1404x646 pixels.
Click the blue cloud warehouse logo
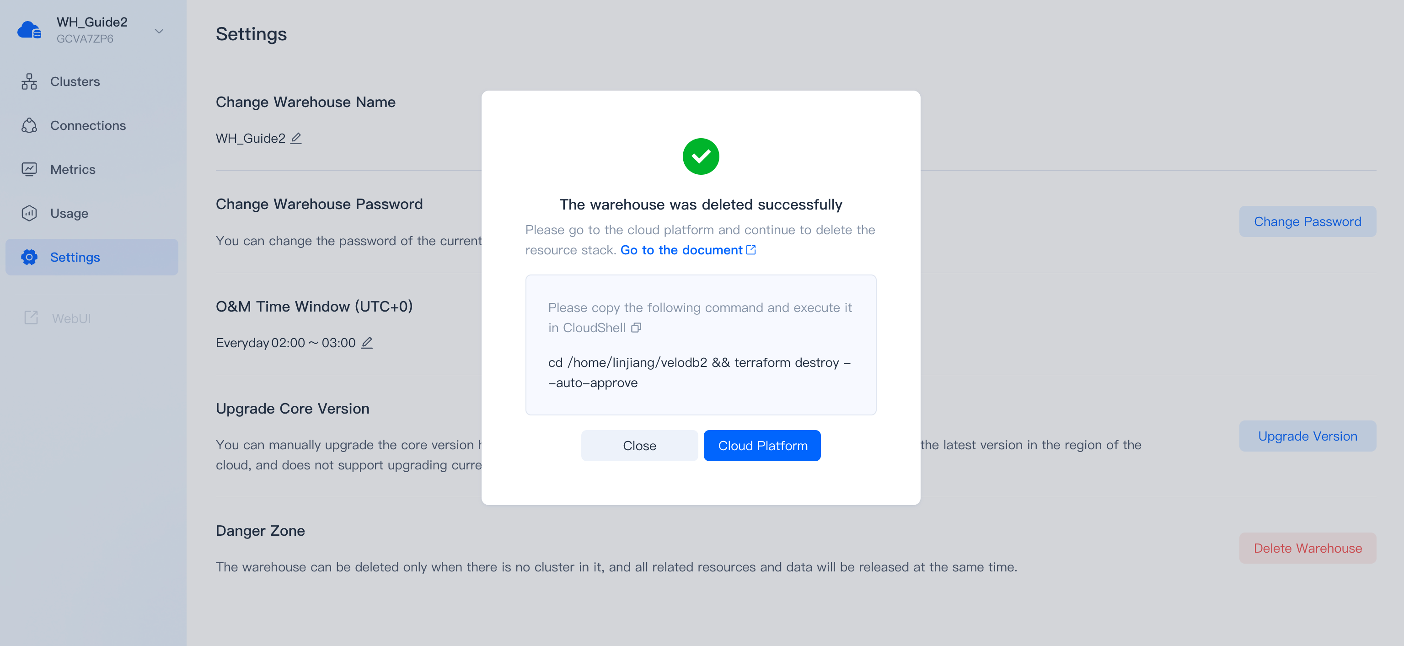(x=29, y=31)
